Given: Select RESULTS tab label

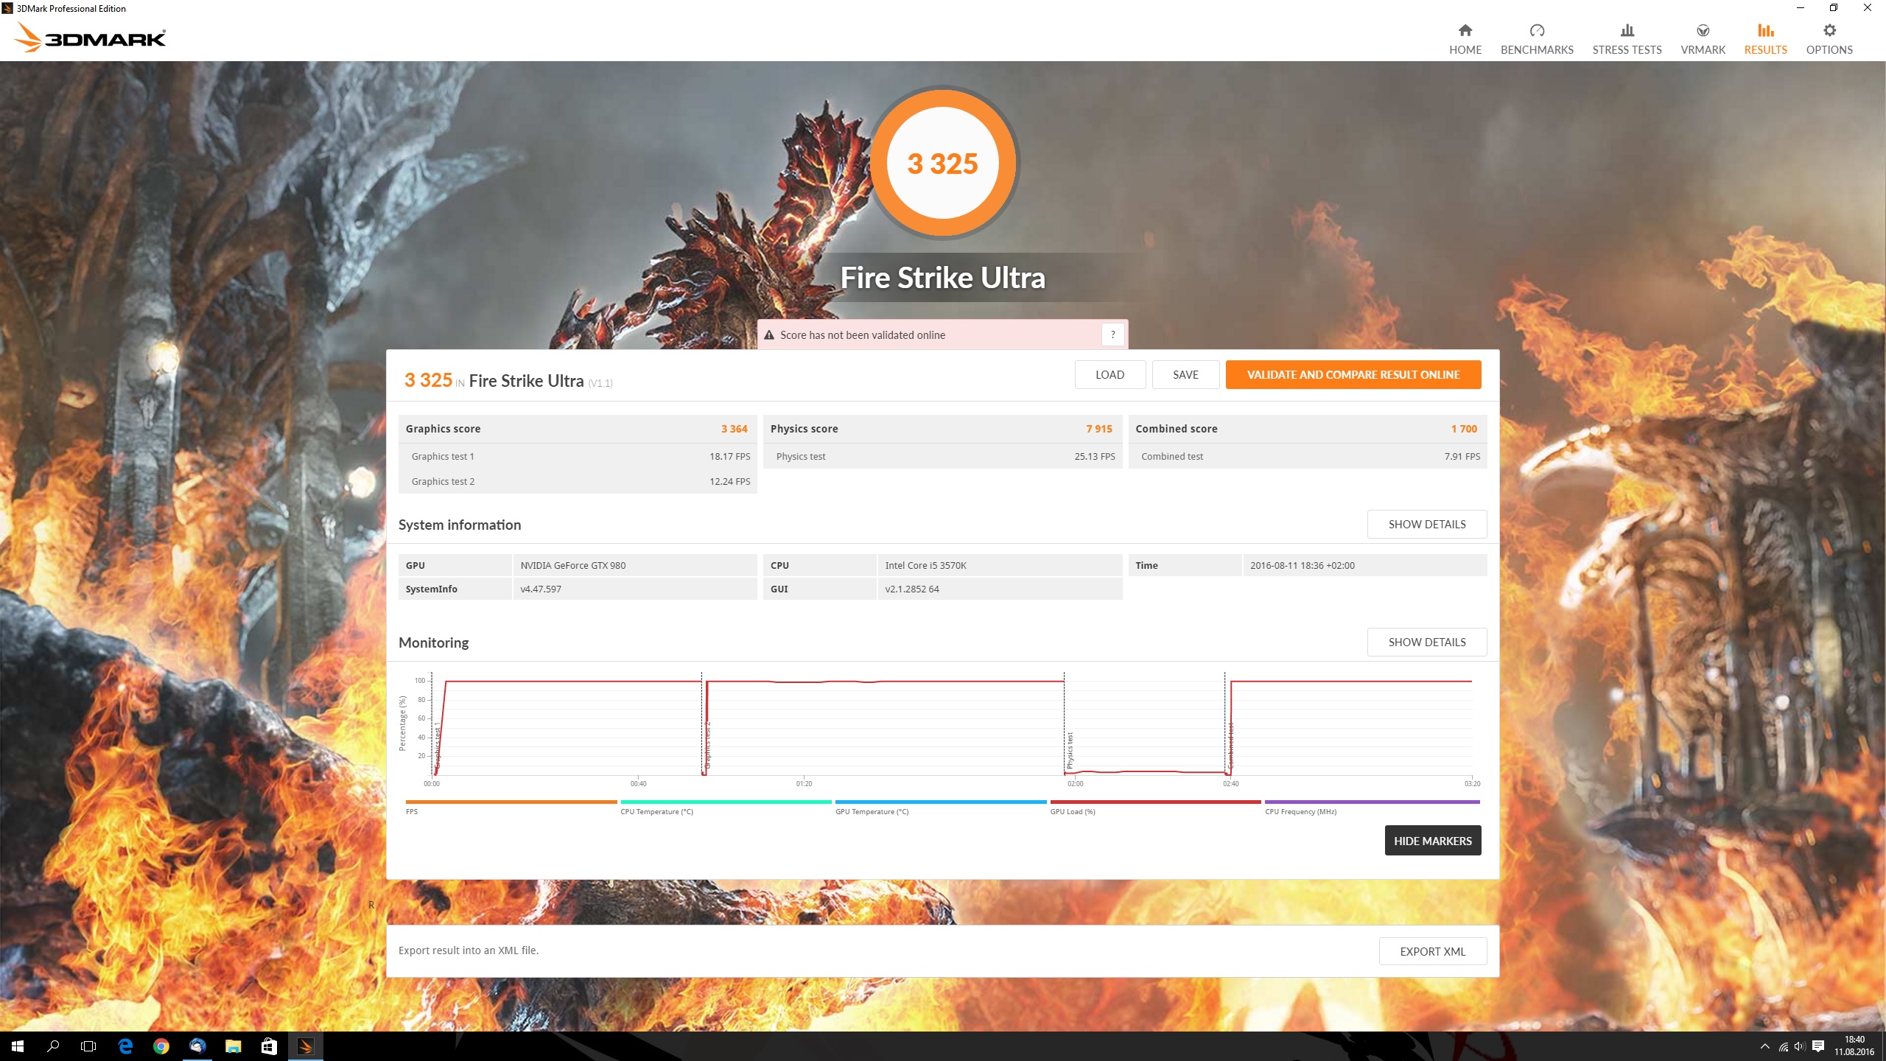Looking at the screenshot, I should click(1765, 50).
